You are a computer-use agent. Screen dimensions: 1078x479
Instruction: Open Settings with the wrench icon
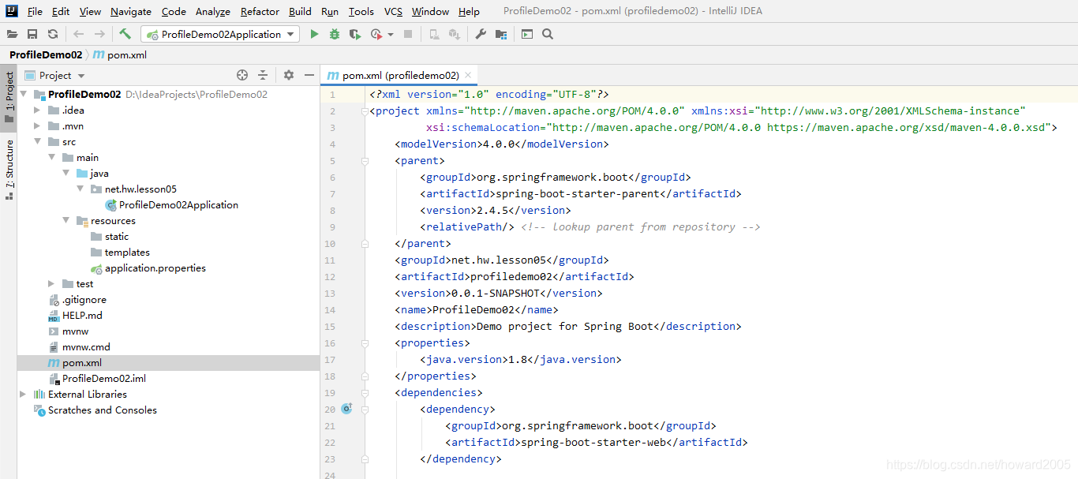[x=481, y=34]
